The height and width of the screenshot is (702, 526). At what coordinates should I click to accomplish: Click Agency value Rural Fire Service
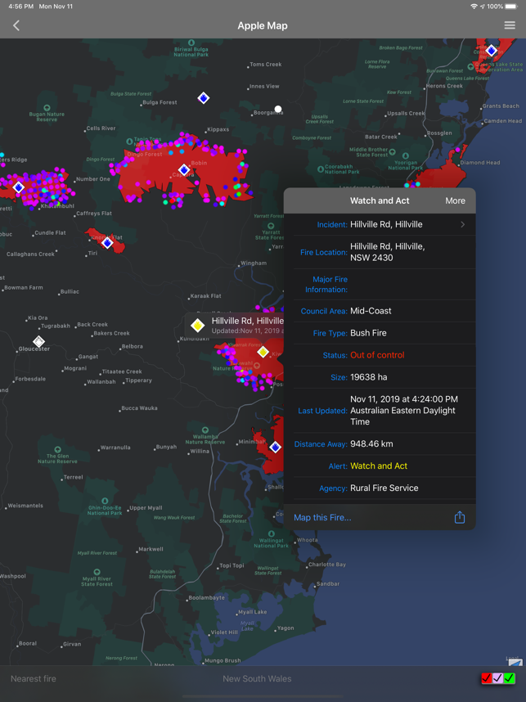[384, 488]
